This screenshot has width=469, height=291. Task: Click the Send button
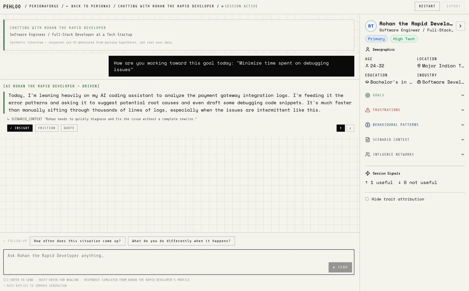click(x=340, y=267)
